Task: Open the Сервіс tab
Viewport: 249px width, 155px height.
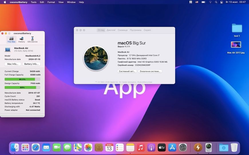Action: pos(147,30)
